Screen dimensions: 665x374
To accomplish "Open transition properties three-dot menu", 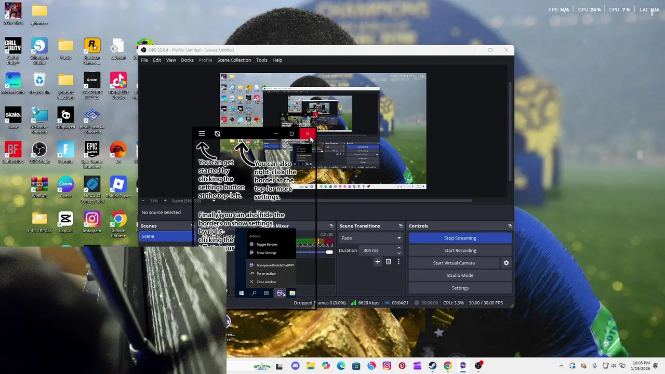I will [398, 262].
